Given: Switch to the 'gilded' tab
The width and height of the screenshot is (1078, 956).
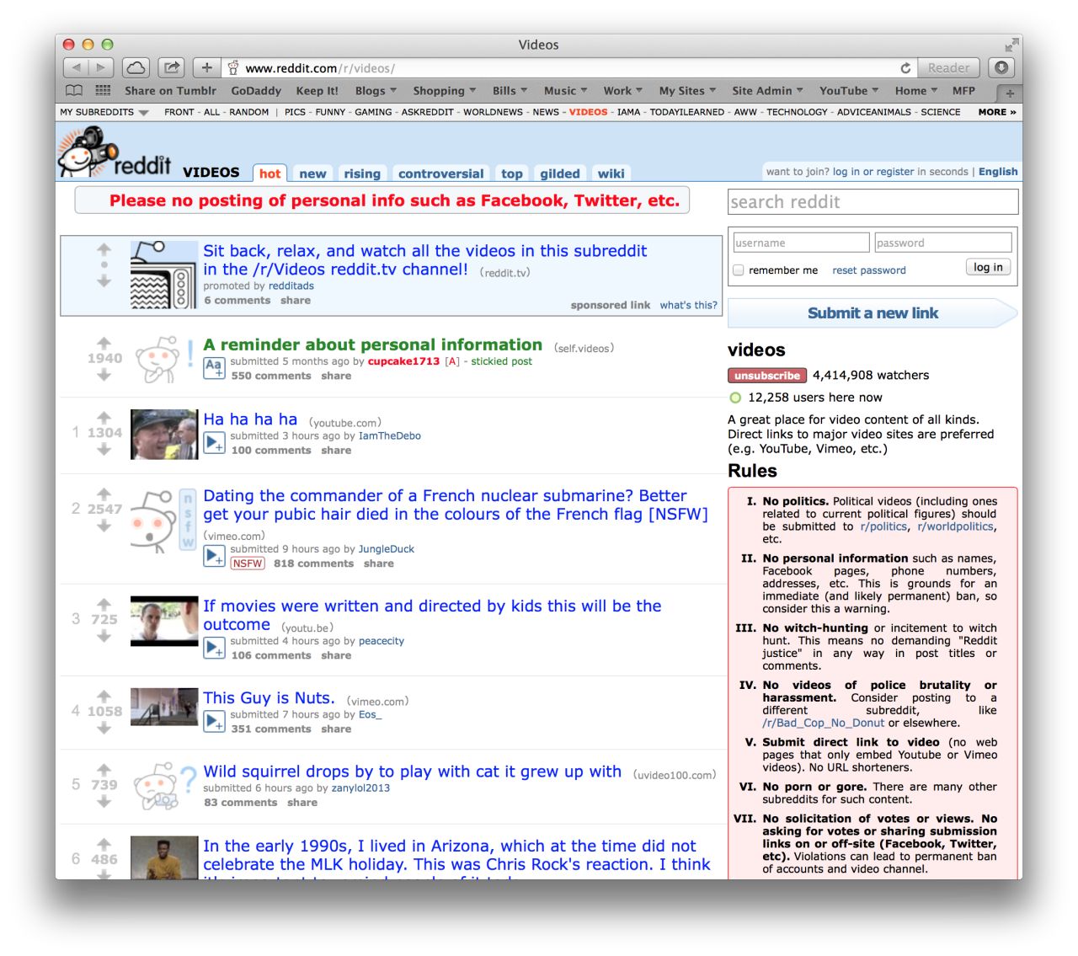Looking at the screenshot, I should point(560,174).
